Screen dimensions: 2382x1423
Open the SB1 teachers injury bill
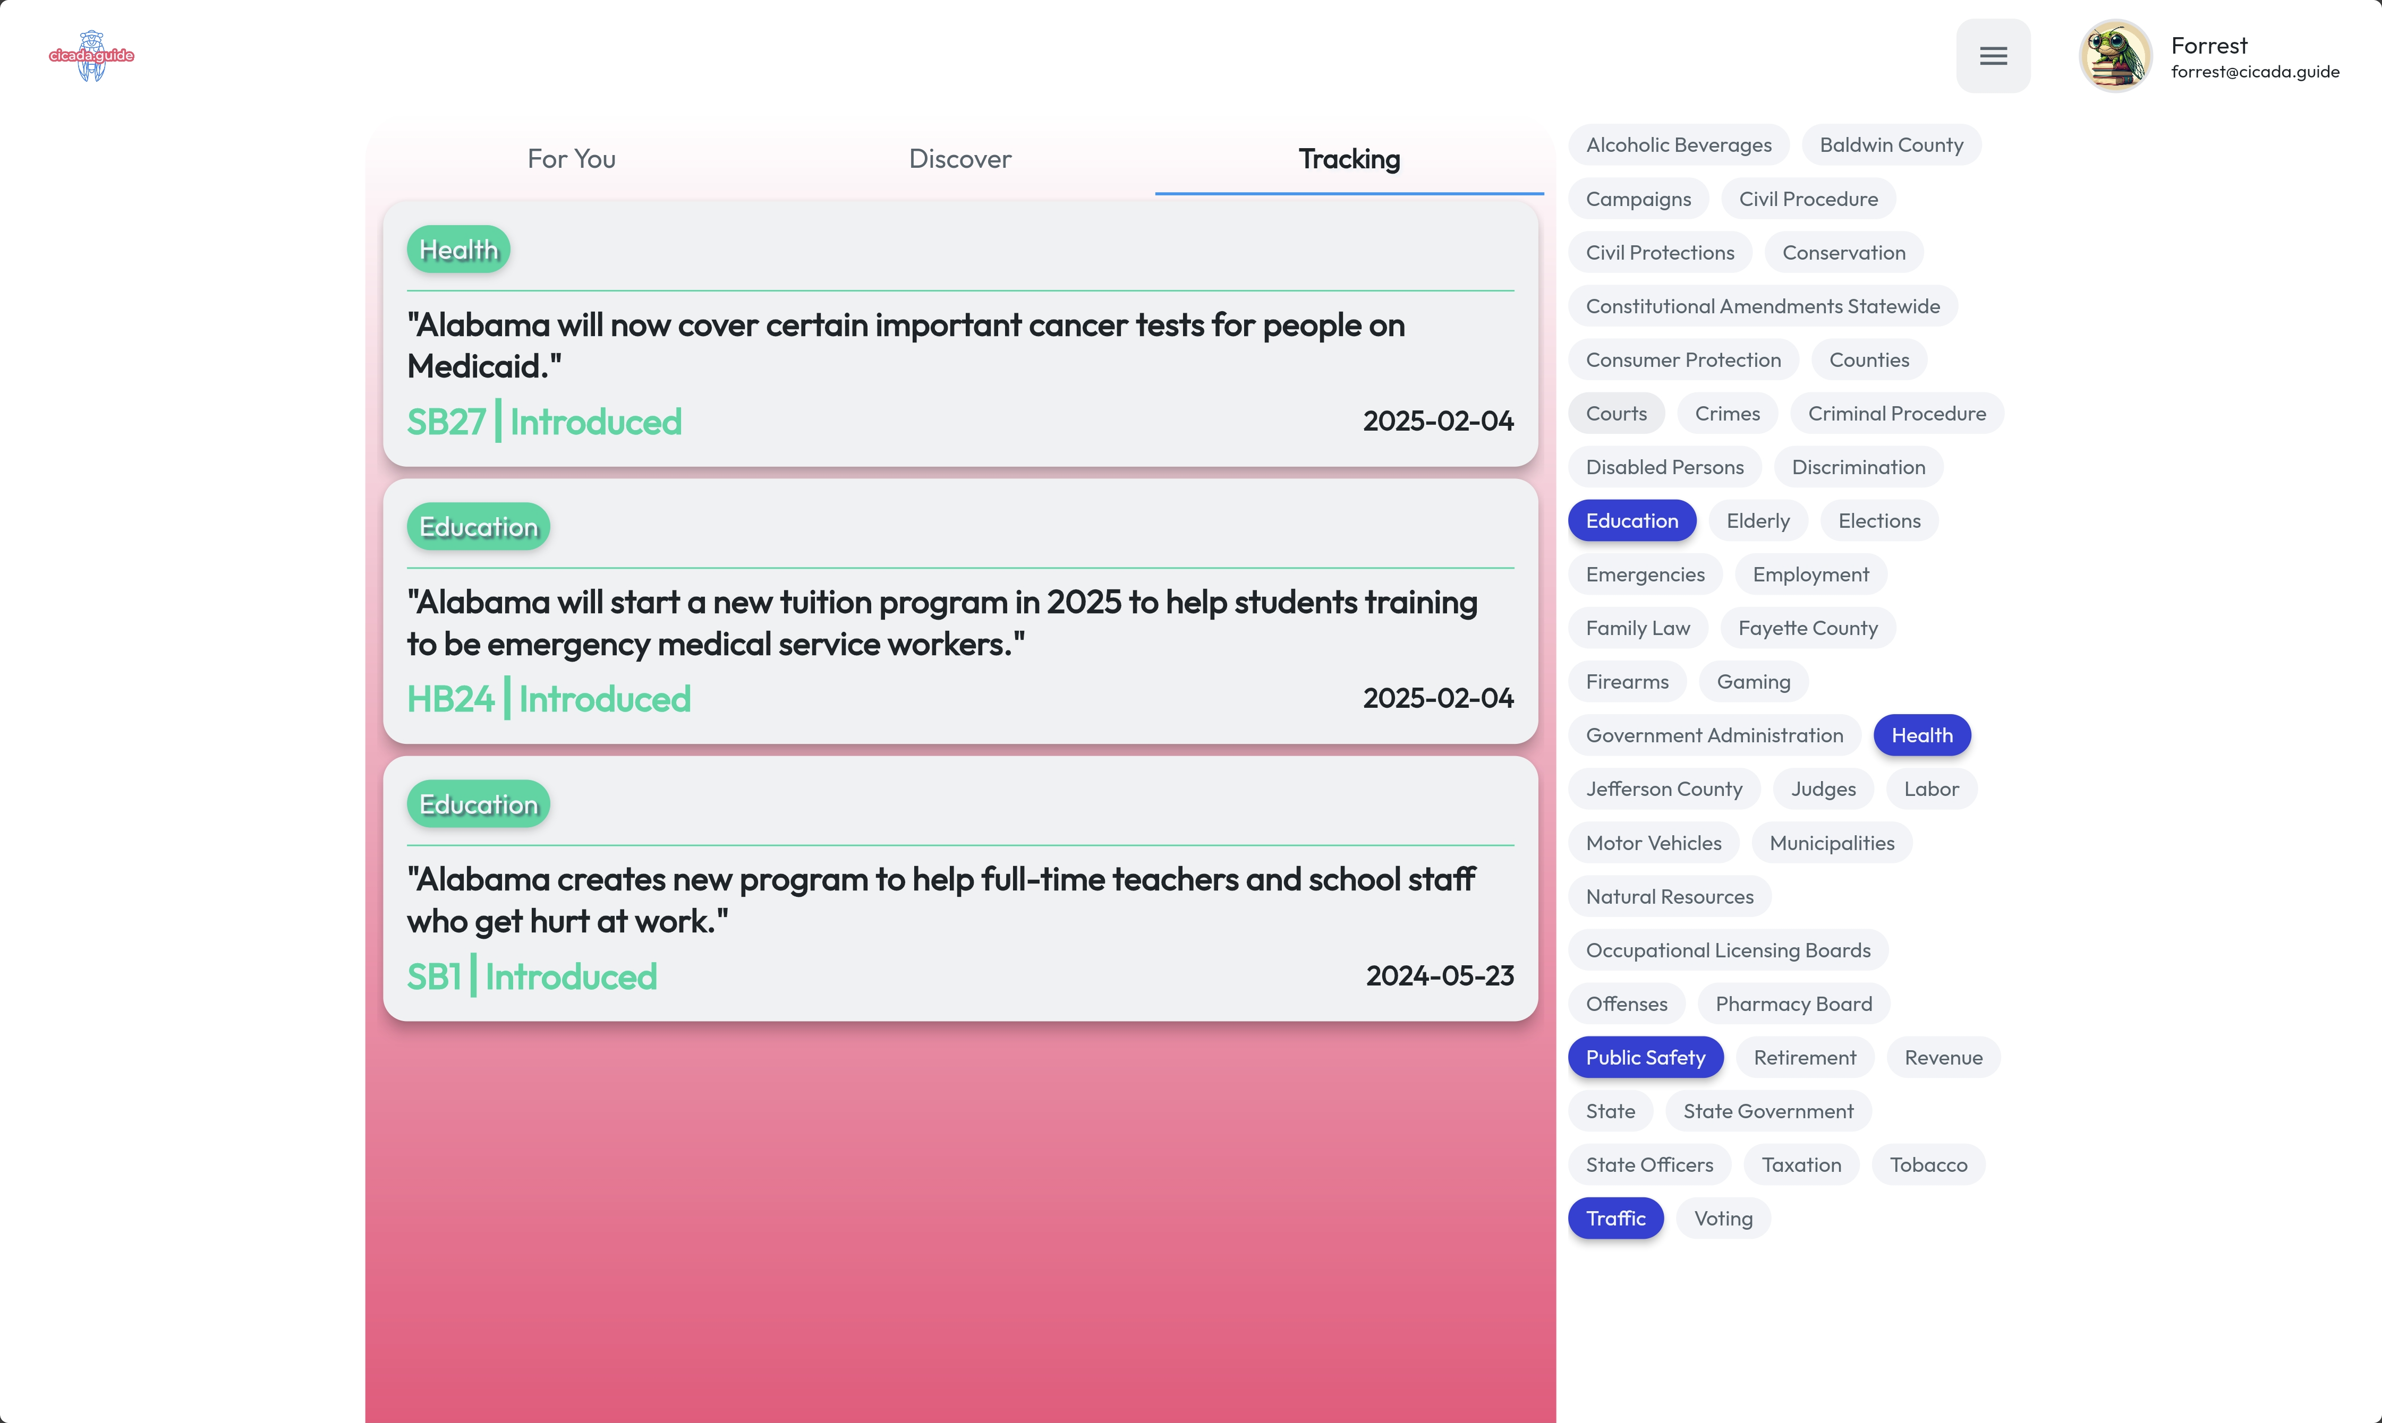click(940, 899)
